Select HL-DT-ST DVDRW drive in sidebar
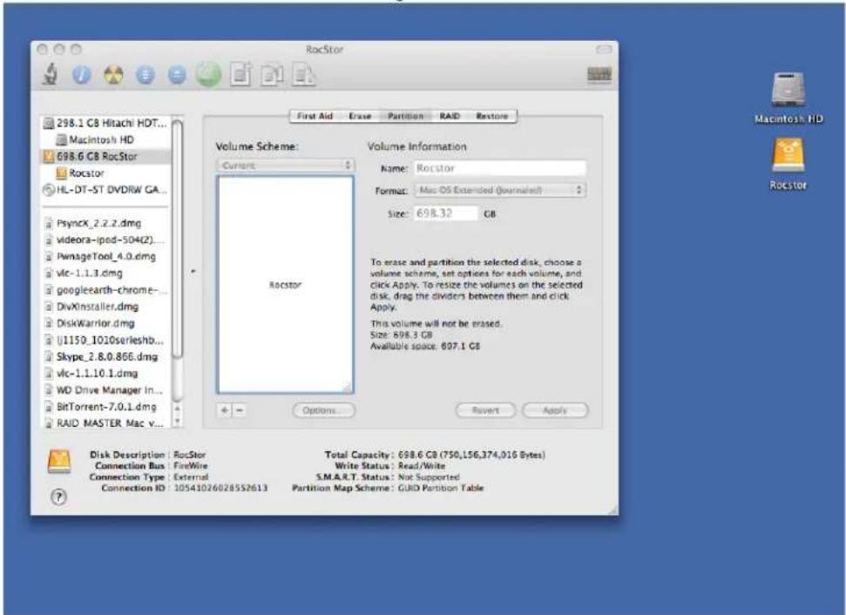846x615 pixels. 105,190
